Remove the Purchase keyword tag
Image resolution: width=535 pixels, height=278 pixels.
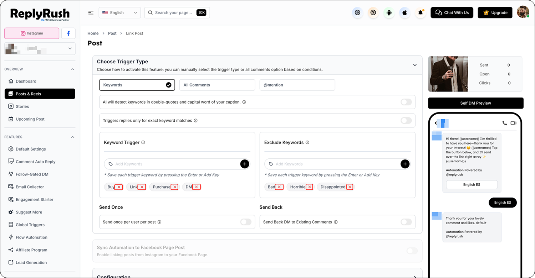(174, 187)
